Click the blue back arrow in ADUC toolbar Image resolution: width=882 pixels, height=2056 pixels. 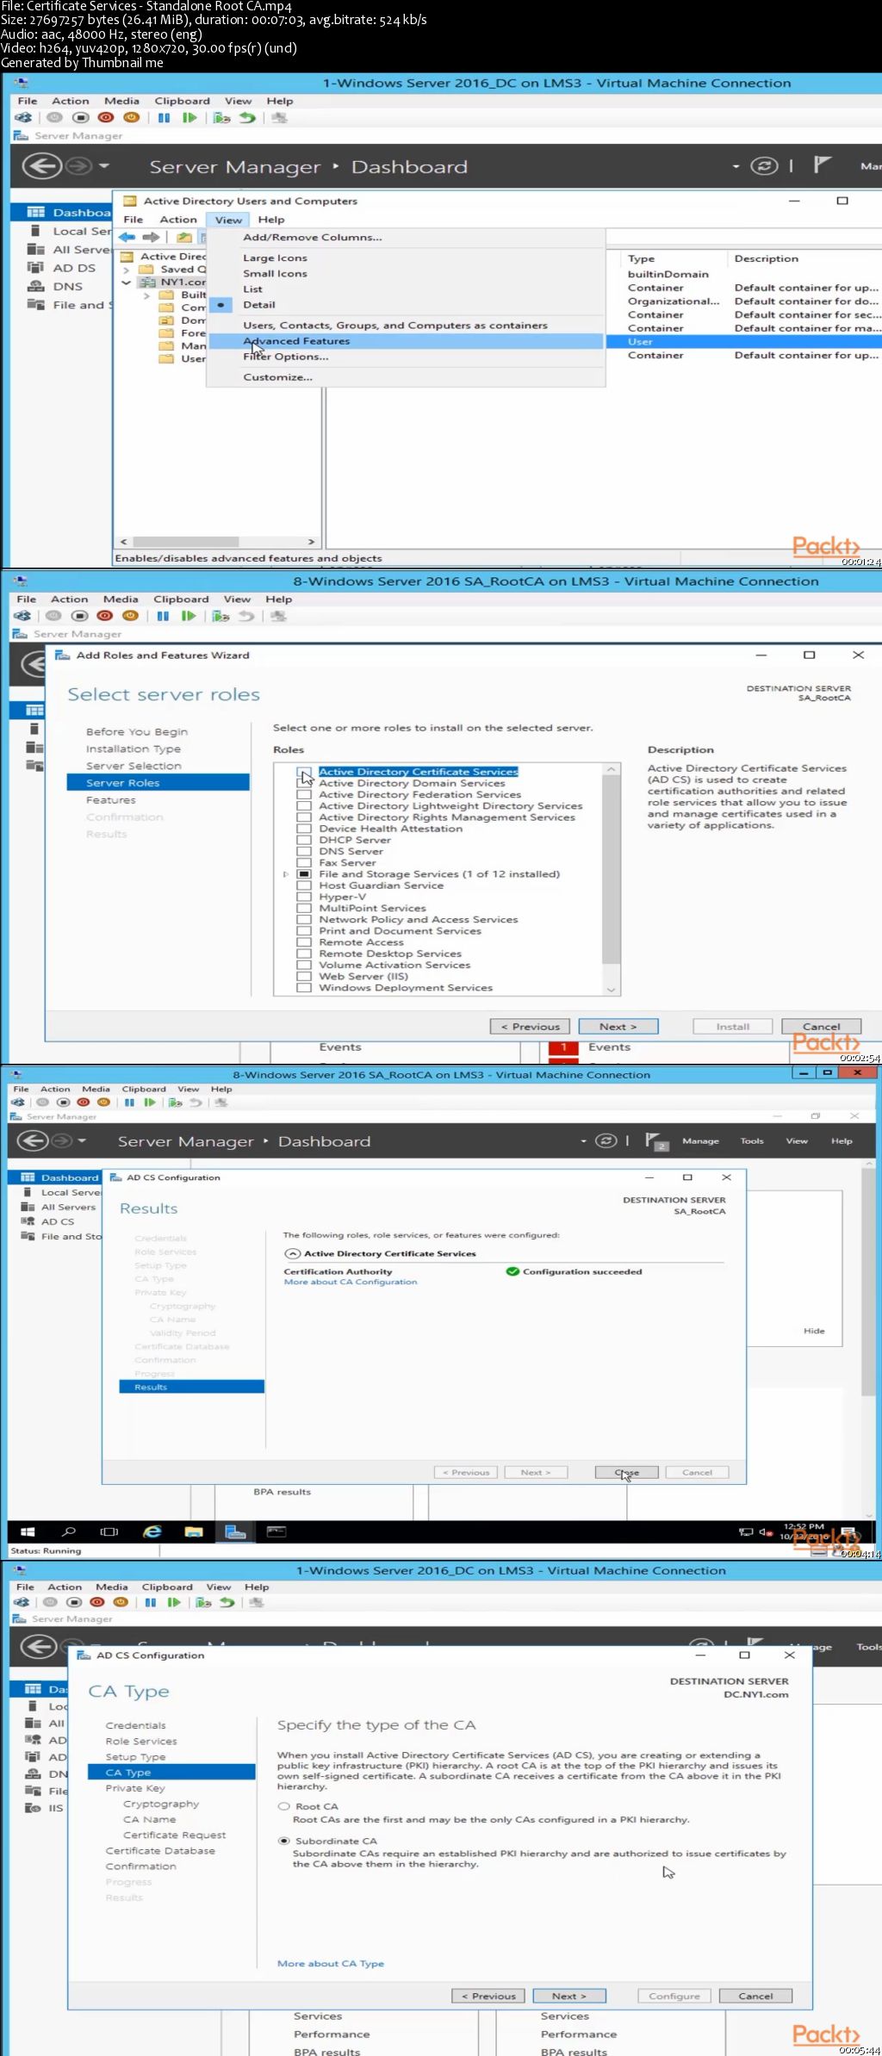[x=127, y=237]
